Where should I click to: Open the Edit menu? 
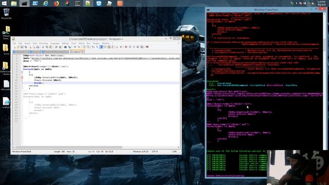pyautogui.click(x=20, y=43)
